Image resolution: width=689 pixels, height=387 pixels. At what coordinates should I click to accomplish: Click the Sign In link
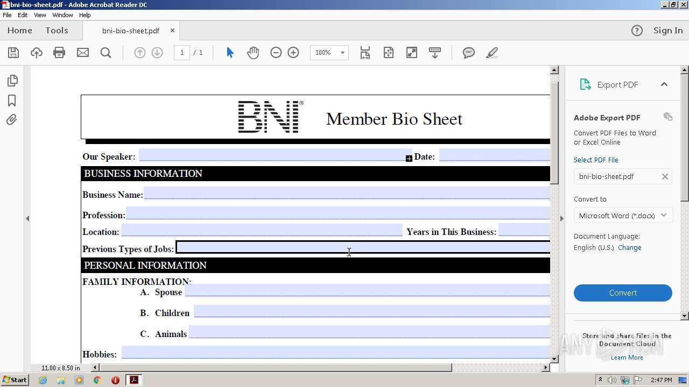(x=668, y=31)
